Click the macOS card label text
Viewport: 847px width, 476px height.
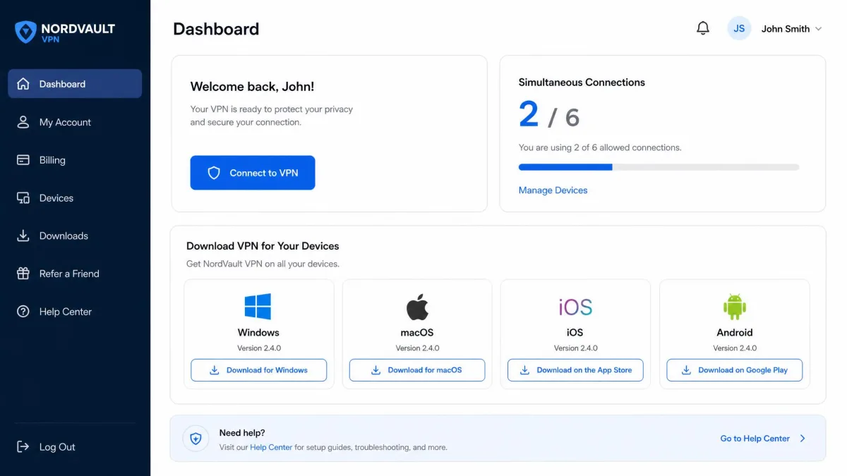coord(417,333)
